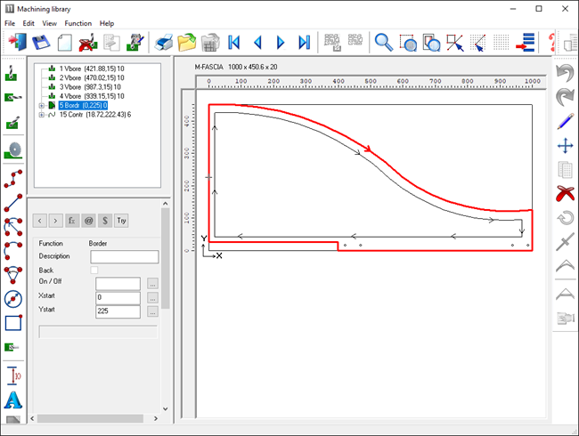The height and width of the screenshot is (436, 579).
Task: Select the text tool letter A icon
Action: point(13,400)
